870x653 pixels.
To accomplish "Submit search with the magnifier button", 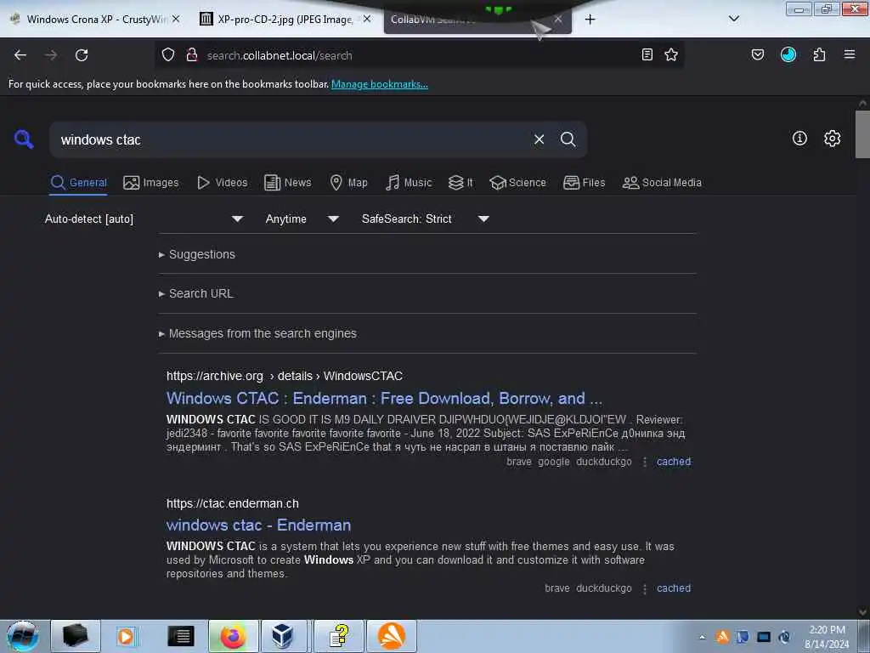I will coord(568,139).
